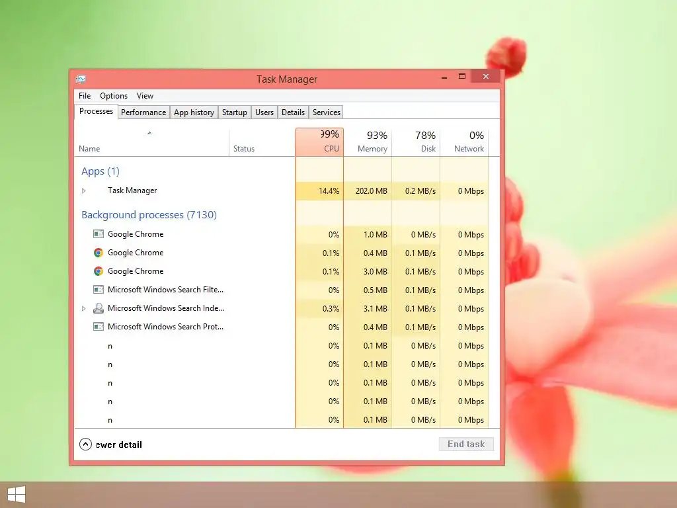This screenshot has width=677, height=508.
Task: Switch to the Services tab
Action: (327, 112)
